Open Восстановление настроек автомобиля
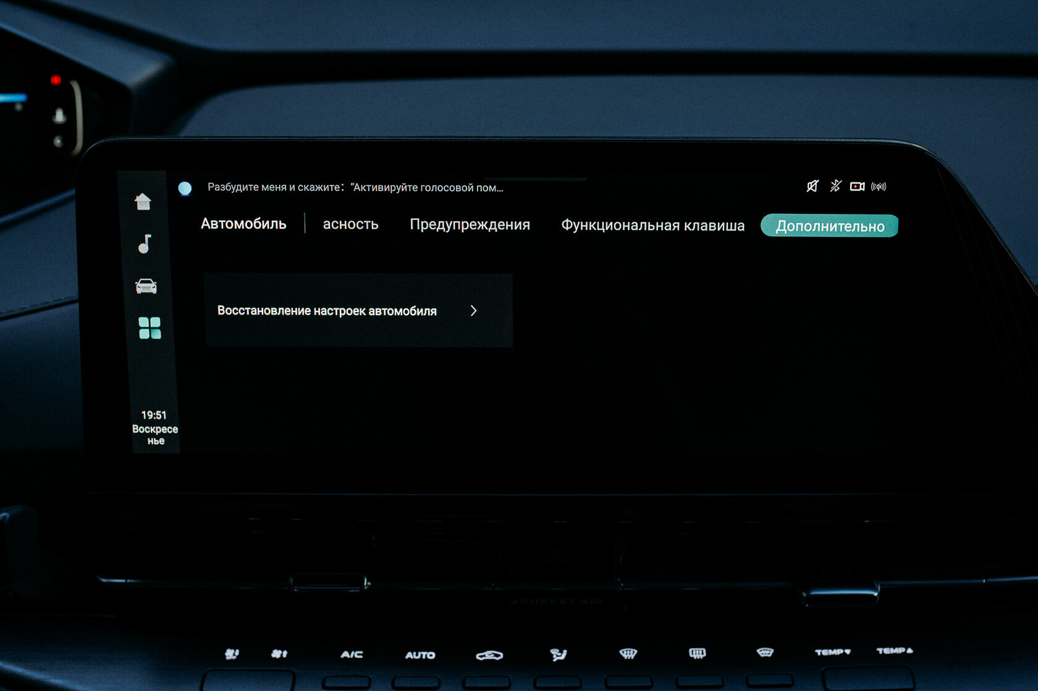The width and height of the screenshot is (1038, 691). (x=358, y=310)
